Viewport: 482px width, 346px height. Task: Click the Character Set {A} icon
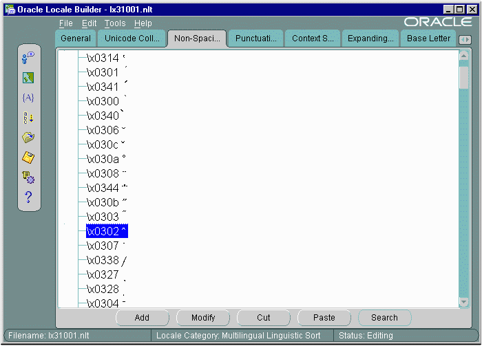tap(28, 98)
